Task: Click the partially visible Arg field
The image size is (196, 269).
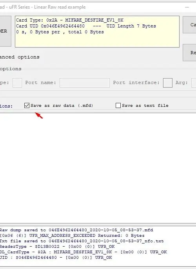Action: pos(194,83)
